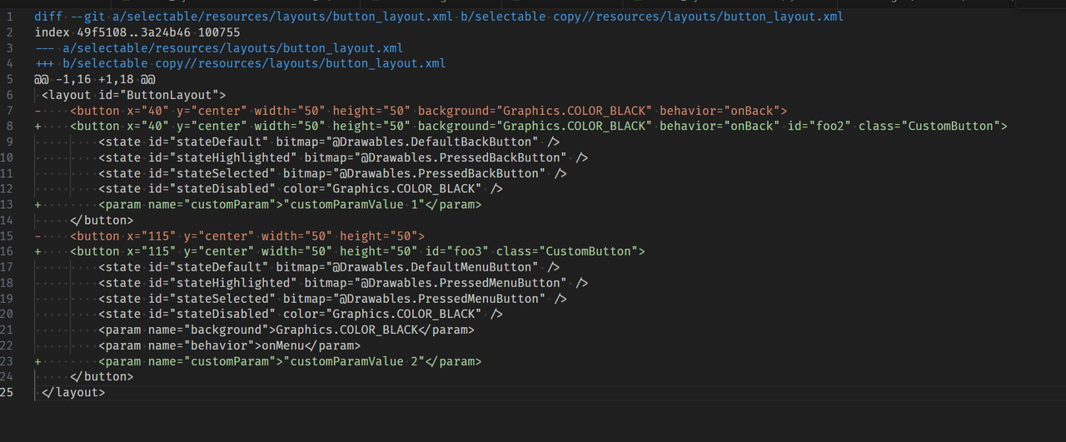
Task: Click the '</button>' tag on line 14
Action: 102,220
